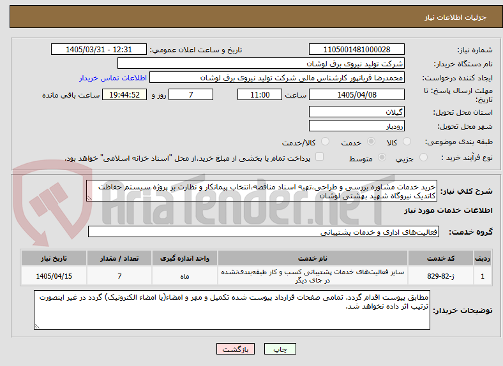Screen dimensions: 503x366
Task: Click the واحد اندازه گیری column header
Action: point(184,258)
